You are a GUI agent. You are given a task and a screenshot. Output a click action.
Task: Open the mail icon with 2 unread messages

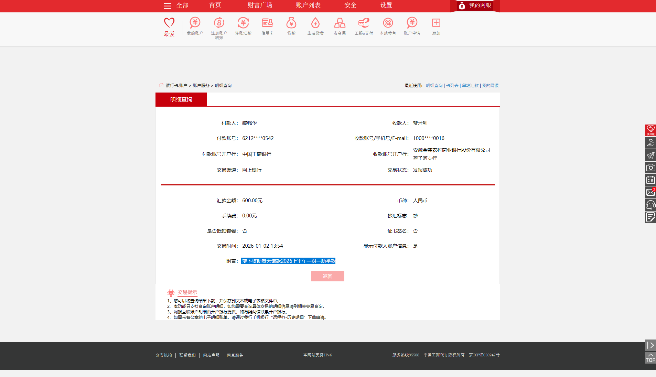650,192
